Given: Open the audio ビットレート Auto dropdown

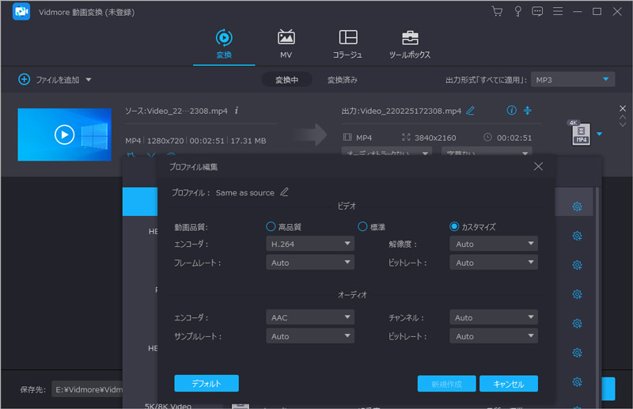Looking at the screenshot, I should (494, 336).
